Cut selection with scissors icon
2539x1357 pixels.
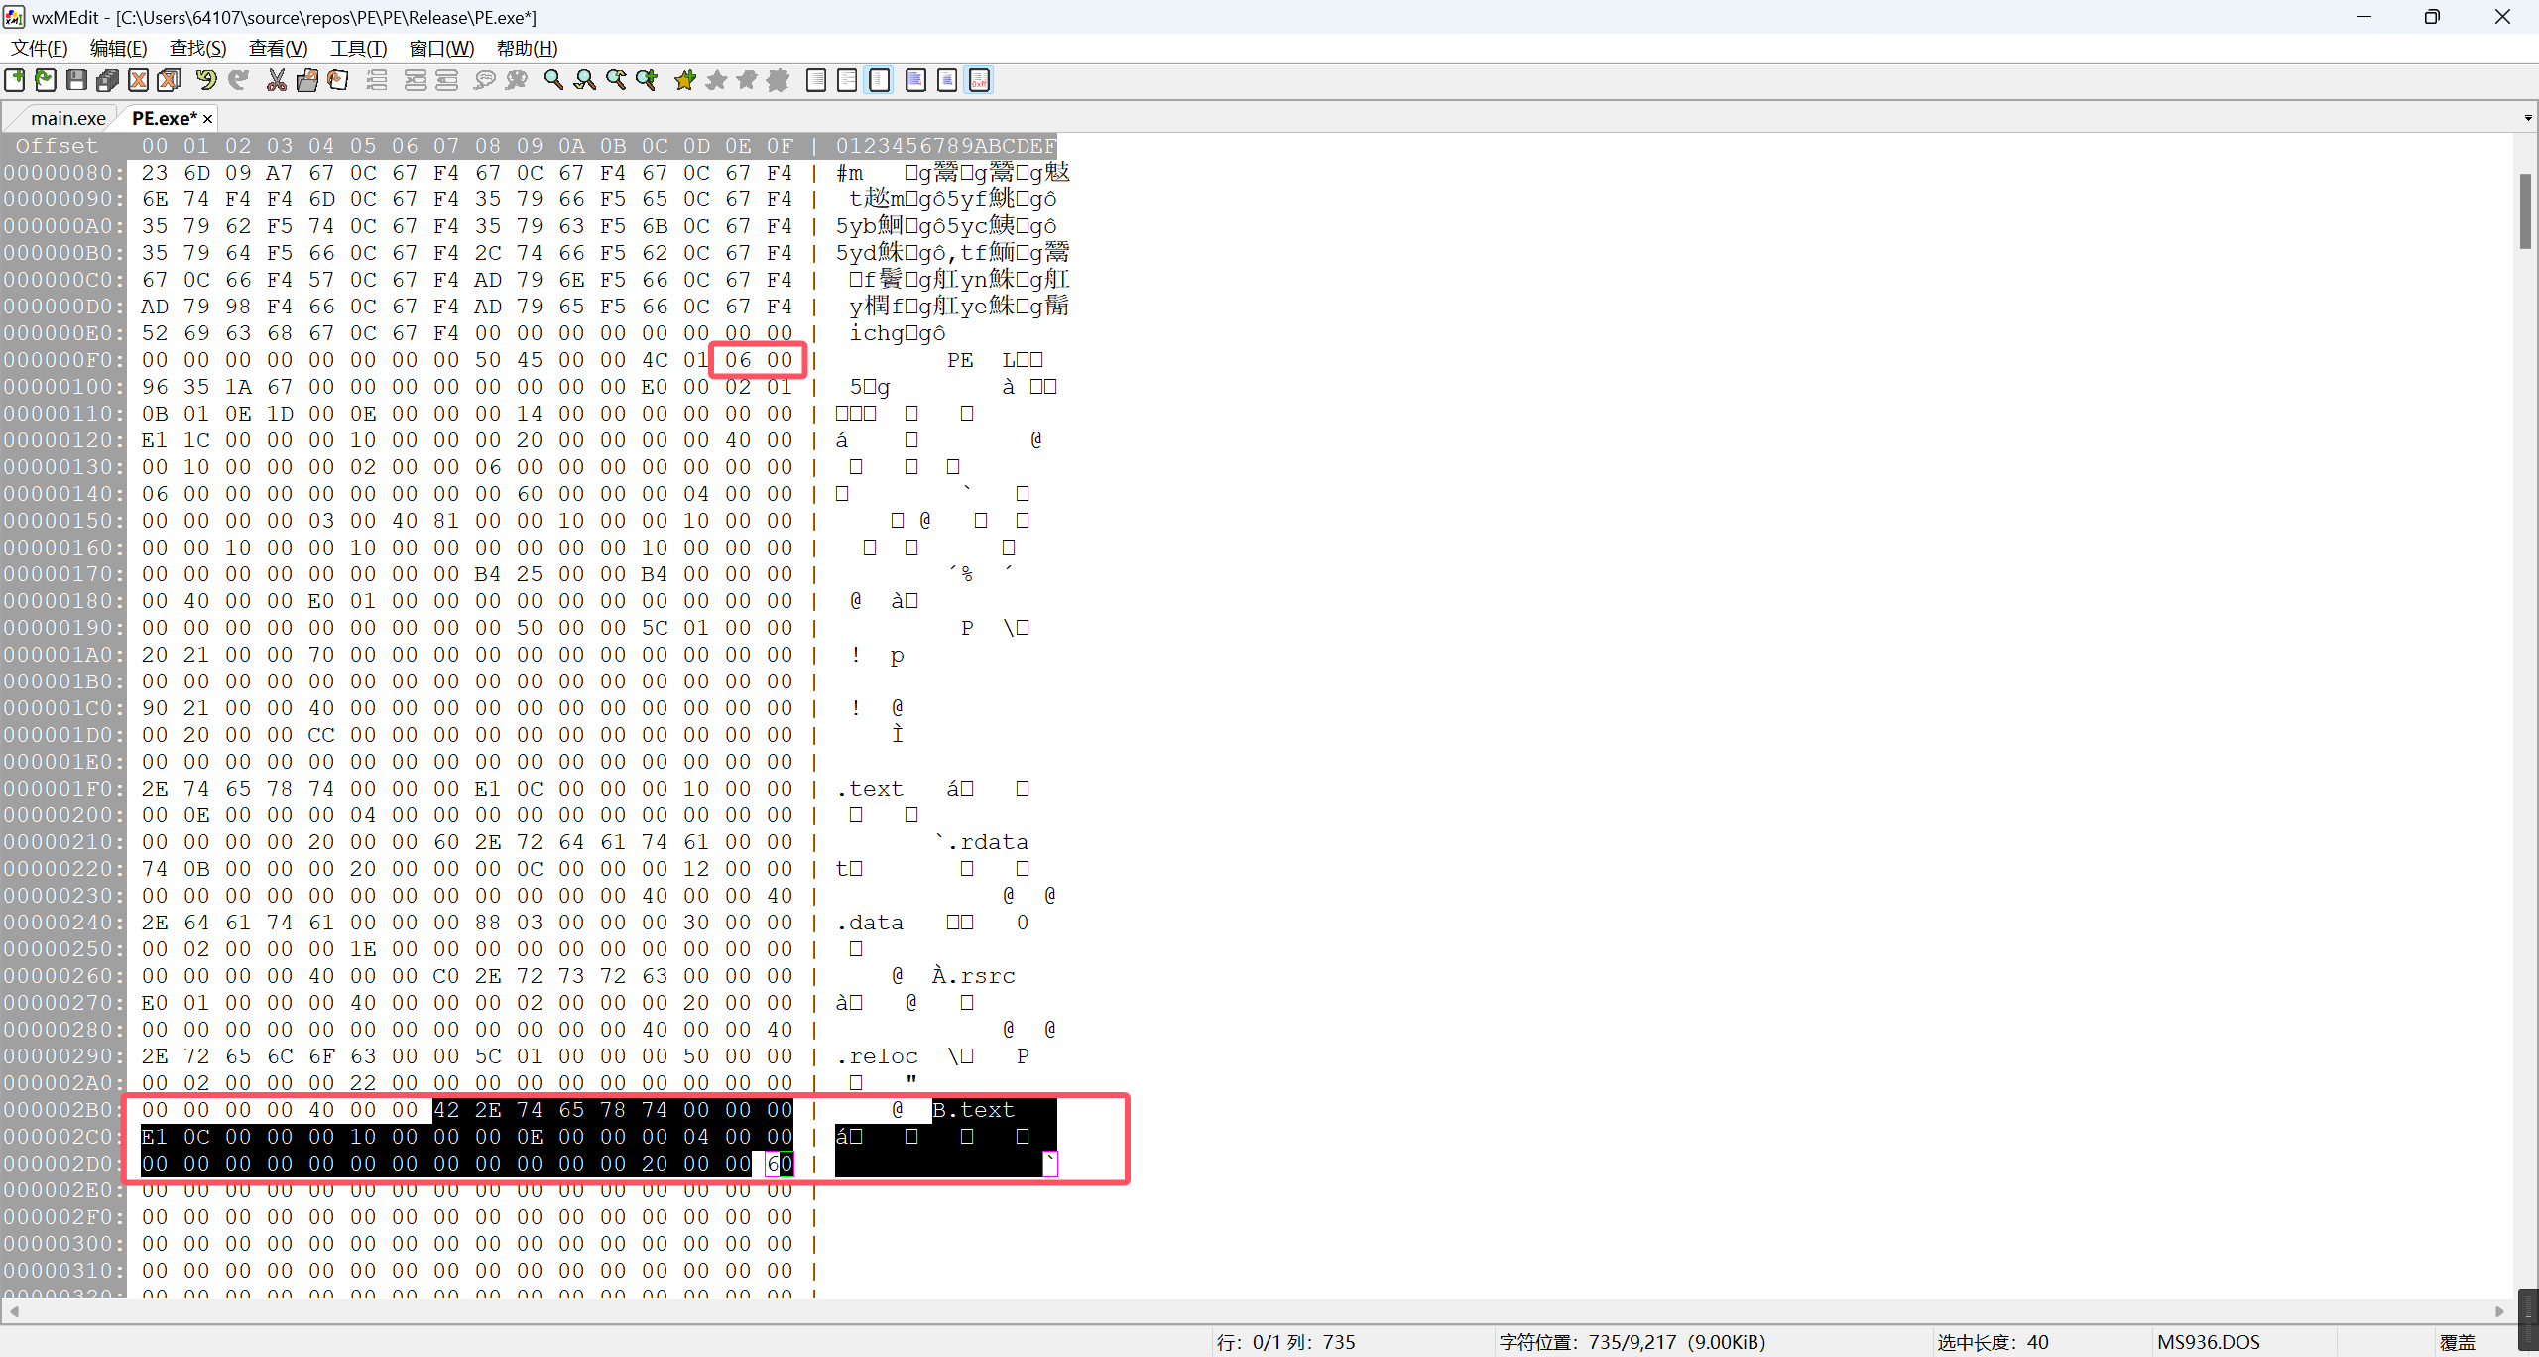[276, 80]
